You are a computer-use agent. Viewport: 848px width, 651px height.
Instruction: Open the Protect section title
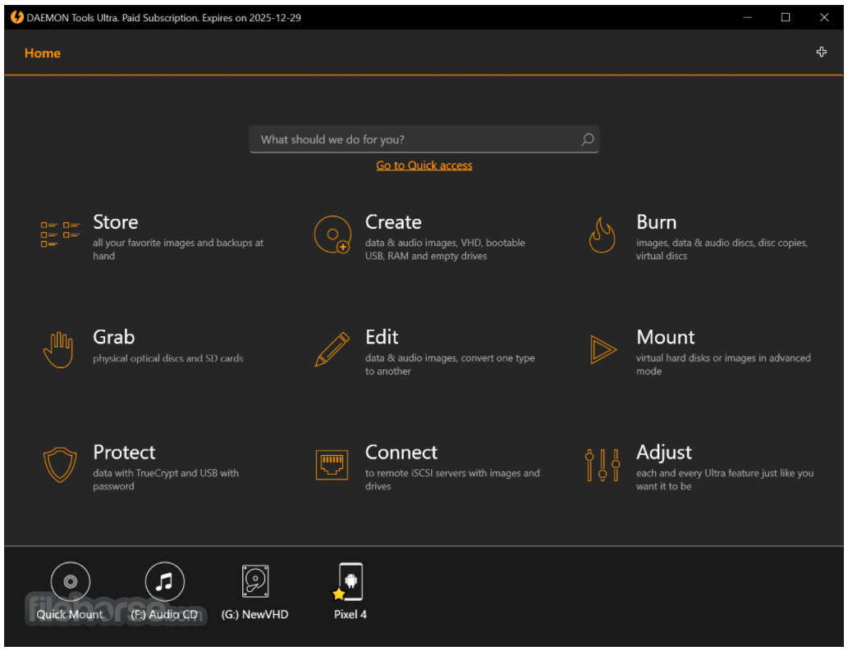tap(124, 453)
